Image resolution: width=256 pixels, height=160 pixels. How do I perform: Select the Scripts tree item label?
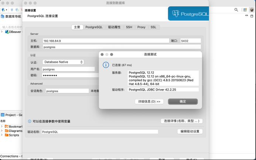14,135
